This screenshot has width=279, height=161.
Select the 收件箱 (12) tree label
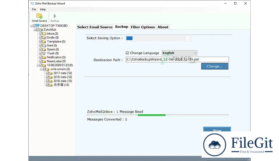point(61,85)
